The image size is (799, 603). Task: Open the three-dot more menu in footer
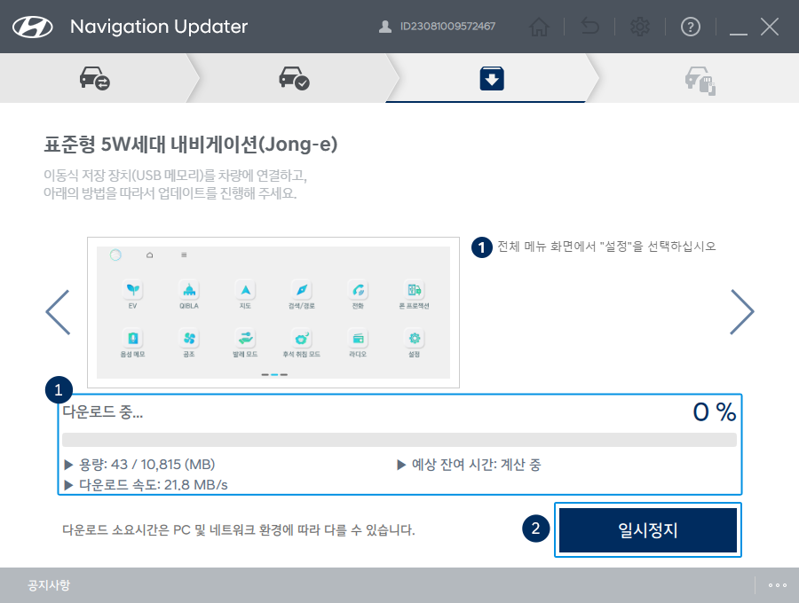778,585
